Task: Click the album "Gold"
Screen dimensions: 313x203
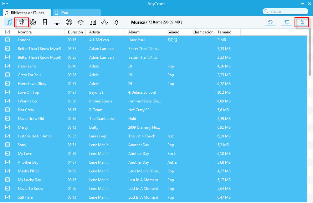Action: (132, 119)
